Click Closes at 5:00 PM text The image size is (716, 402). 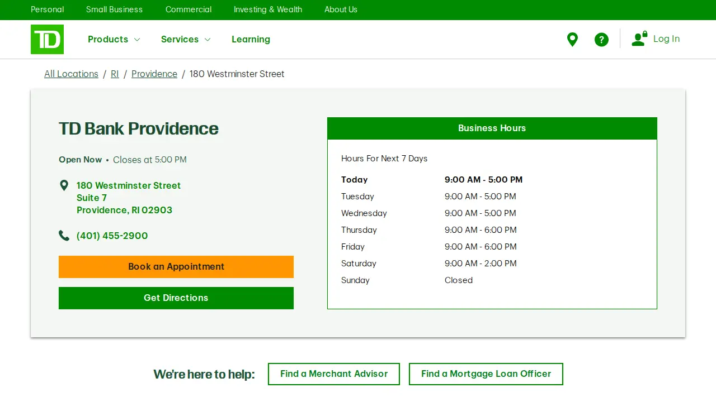150,160
